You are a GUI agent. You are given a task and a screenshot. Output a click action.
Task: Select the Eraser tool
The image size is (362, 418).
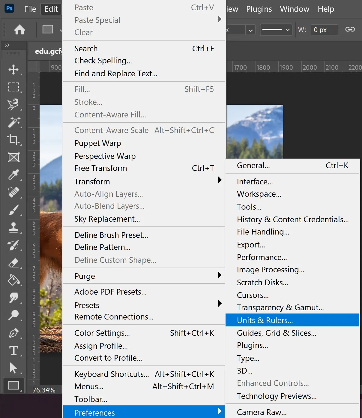click(13, 263)
